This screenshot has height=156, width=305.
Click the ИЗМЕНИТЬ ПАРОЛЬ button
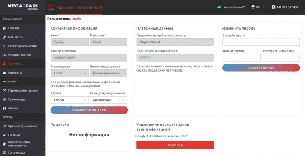pos(261,68)
